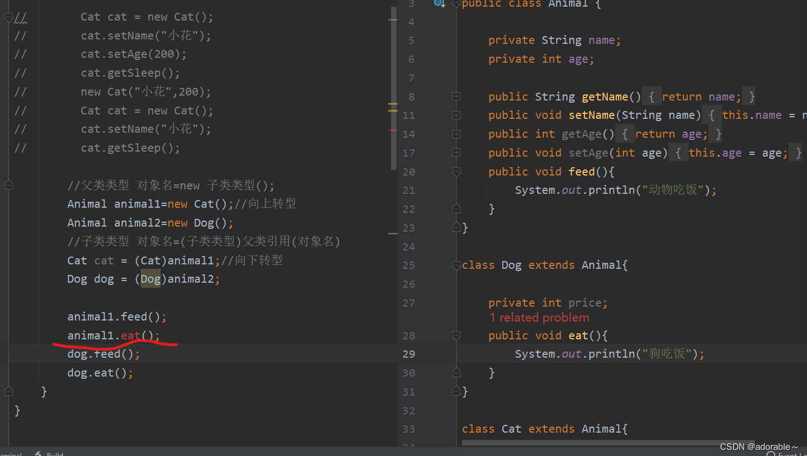Image resolution: width=807 pixels, height=456 pixels.
Task: Click 'cat.getSleep();' on the fourth commented line
Action: 131,73
